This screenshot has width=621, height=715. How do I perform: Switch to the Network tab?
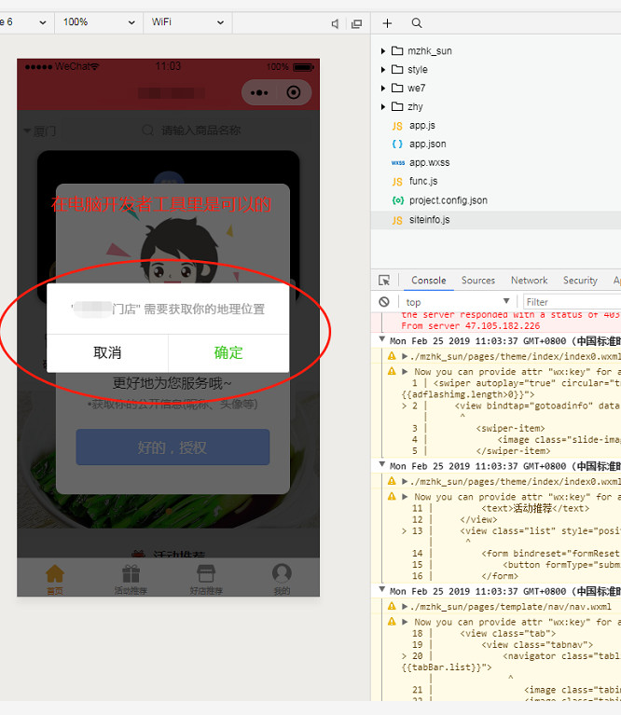tap(529, 281)
